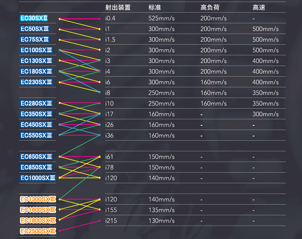Select injection unit i2

point(108,50)
